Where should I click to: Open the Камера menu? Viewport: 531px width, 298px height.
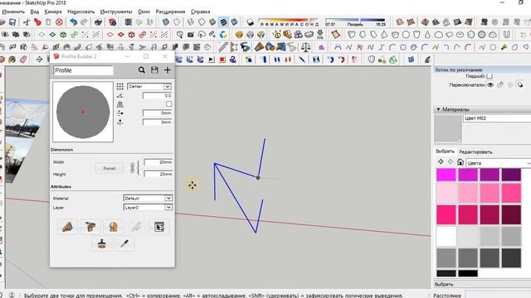point(53,12)
